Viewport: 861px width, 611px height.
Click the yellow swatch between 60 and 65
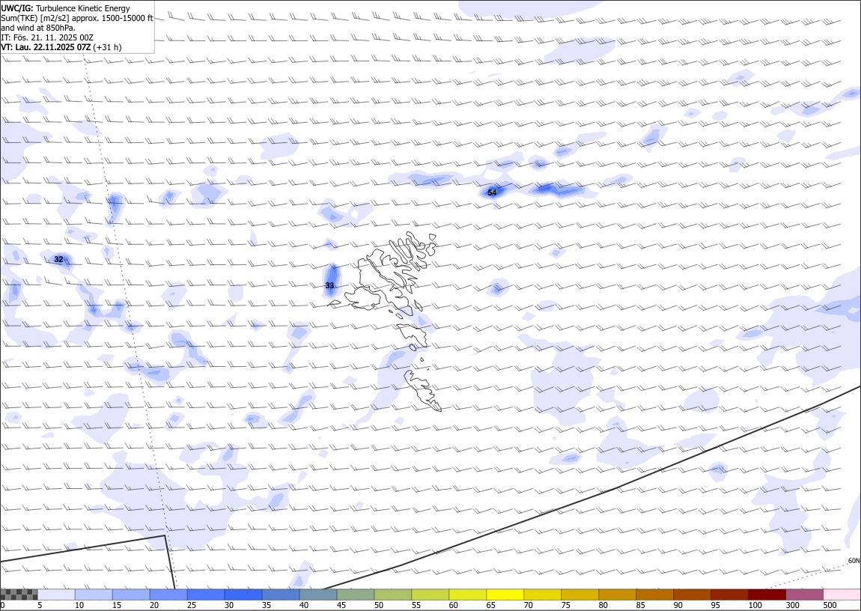coord(467,595)
